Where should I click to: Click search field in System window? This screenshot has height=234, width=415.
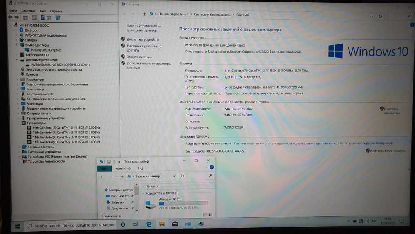pyautogui.click(x=399, y=17)
